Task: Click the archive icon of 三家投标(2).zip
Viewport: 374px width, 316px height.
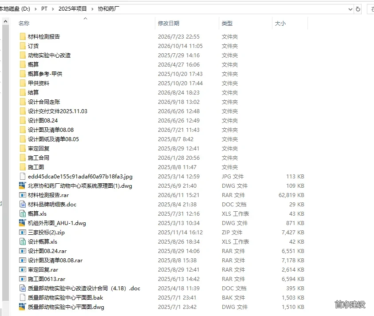Action: [23, 232]
